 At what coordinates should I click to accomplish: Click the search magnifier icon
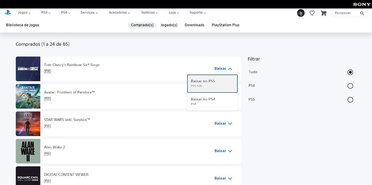[x=362, y=13]
